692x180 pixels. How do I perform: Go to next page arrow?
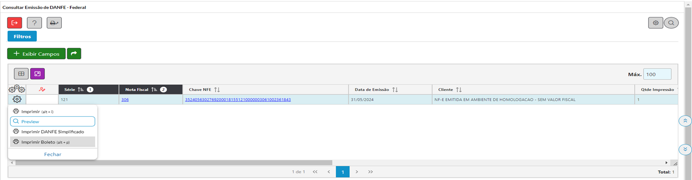point(357,171)
